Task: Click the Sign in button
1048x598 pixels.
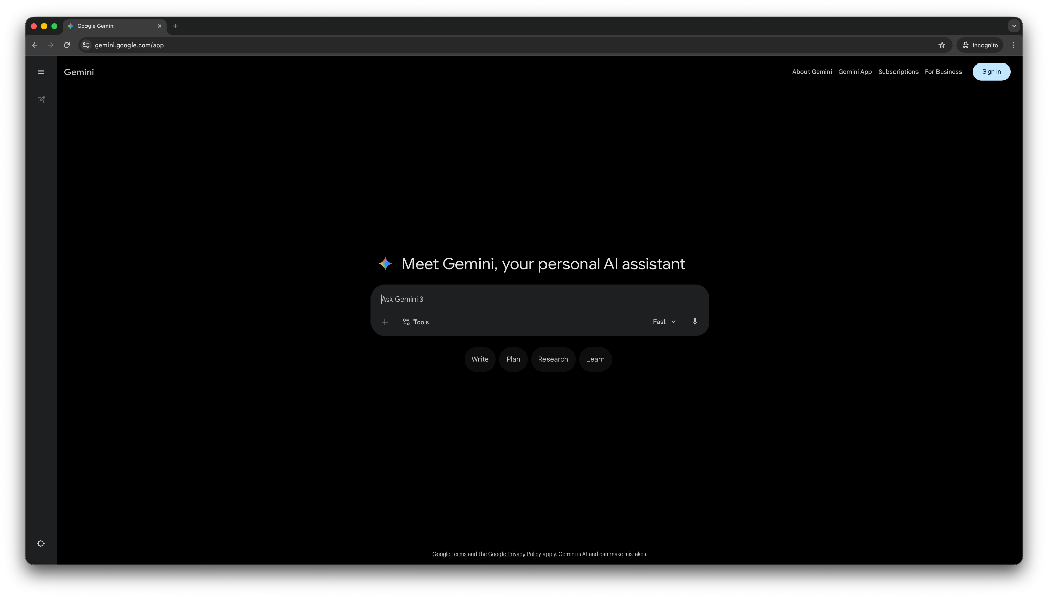Action: tap(991, 72)
